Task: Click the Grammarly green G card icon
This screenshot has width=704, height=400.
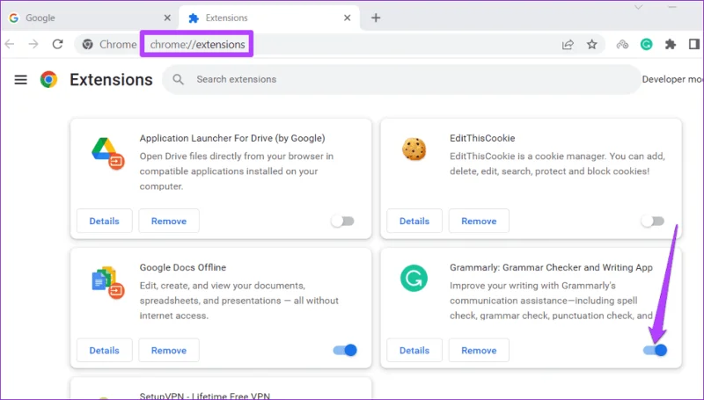Action: click(414, 279)
